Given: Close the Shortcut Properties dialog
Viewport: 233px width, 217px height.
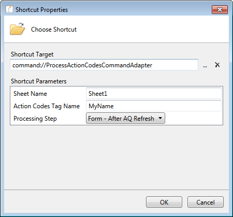Looking at the screenshot, I should click(220, 9).
